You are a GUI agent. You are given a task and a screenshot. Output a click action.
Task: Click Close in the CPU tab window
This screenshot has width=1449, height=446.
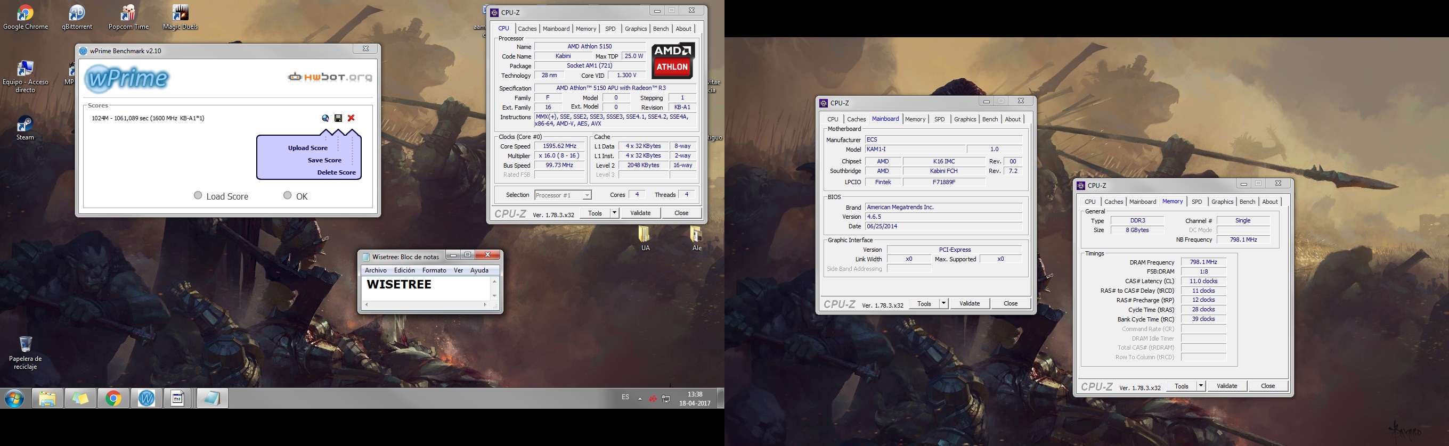[x=681, y=213]
